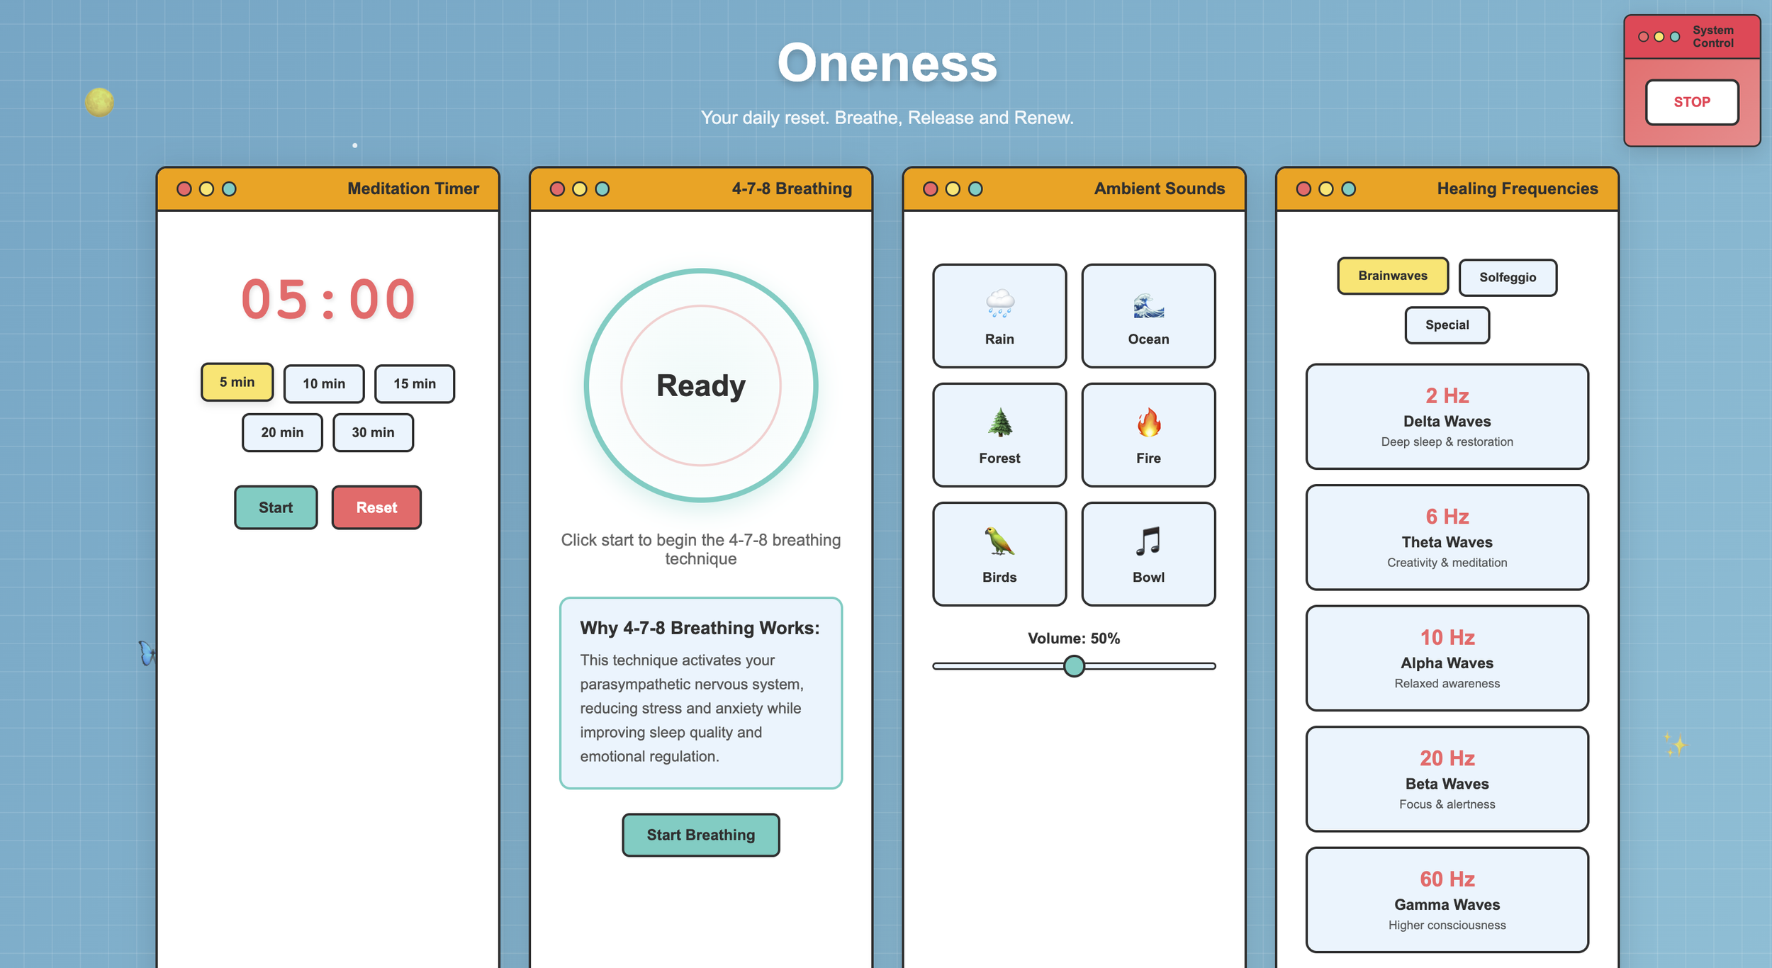
Task: Switch to the Solfeggio frequencies tab
Action: (1507, 278)
